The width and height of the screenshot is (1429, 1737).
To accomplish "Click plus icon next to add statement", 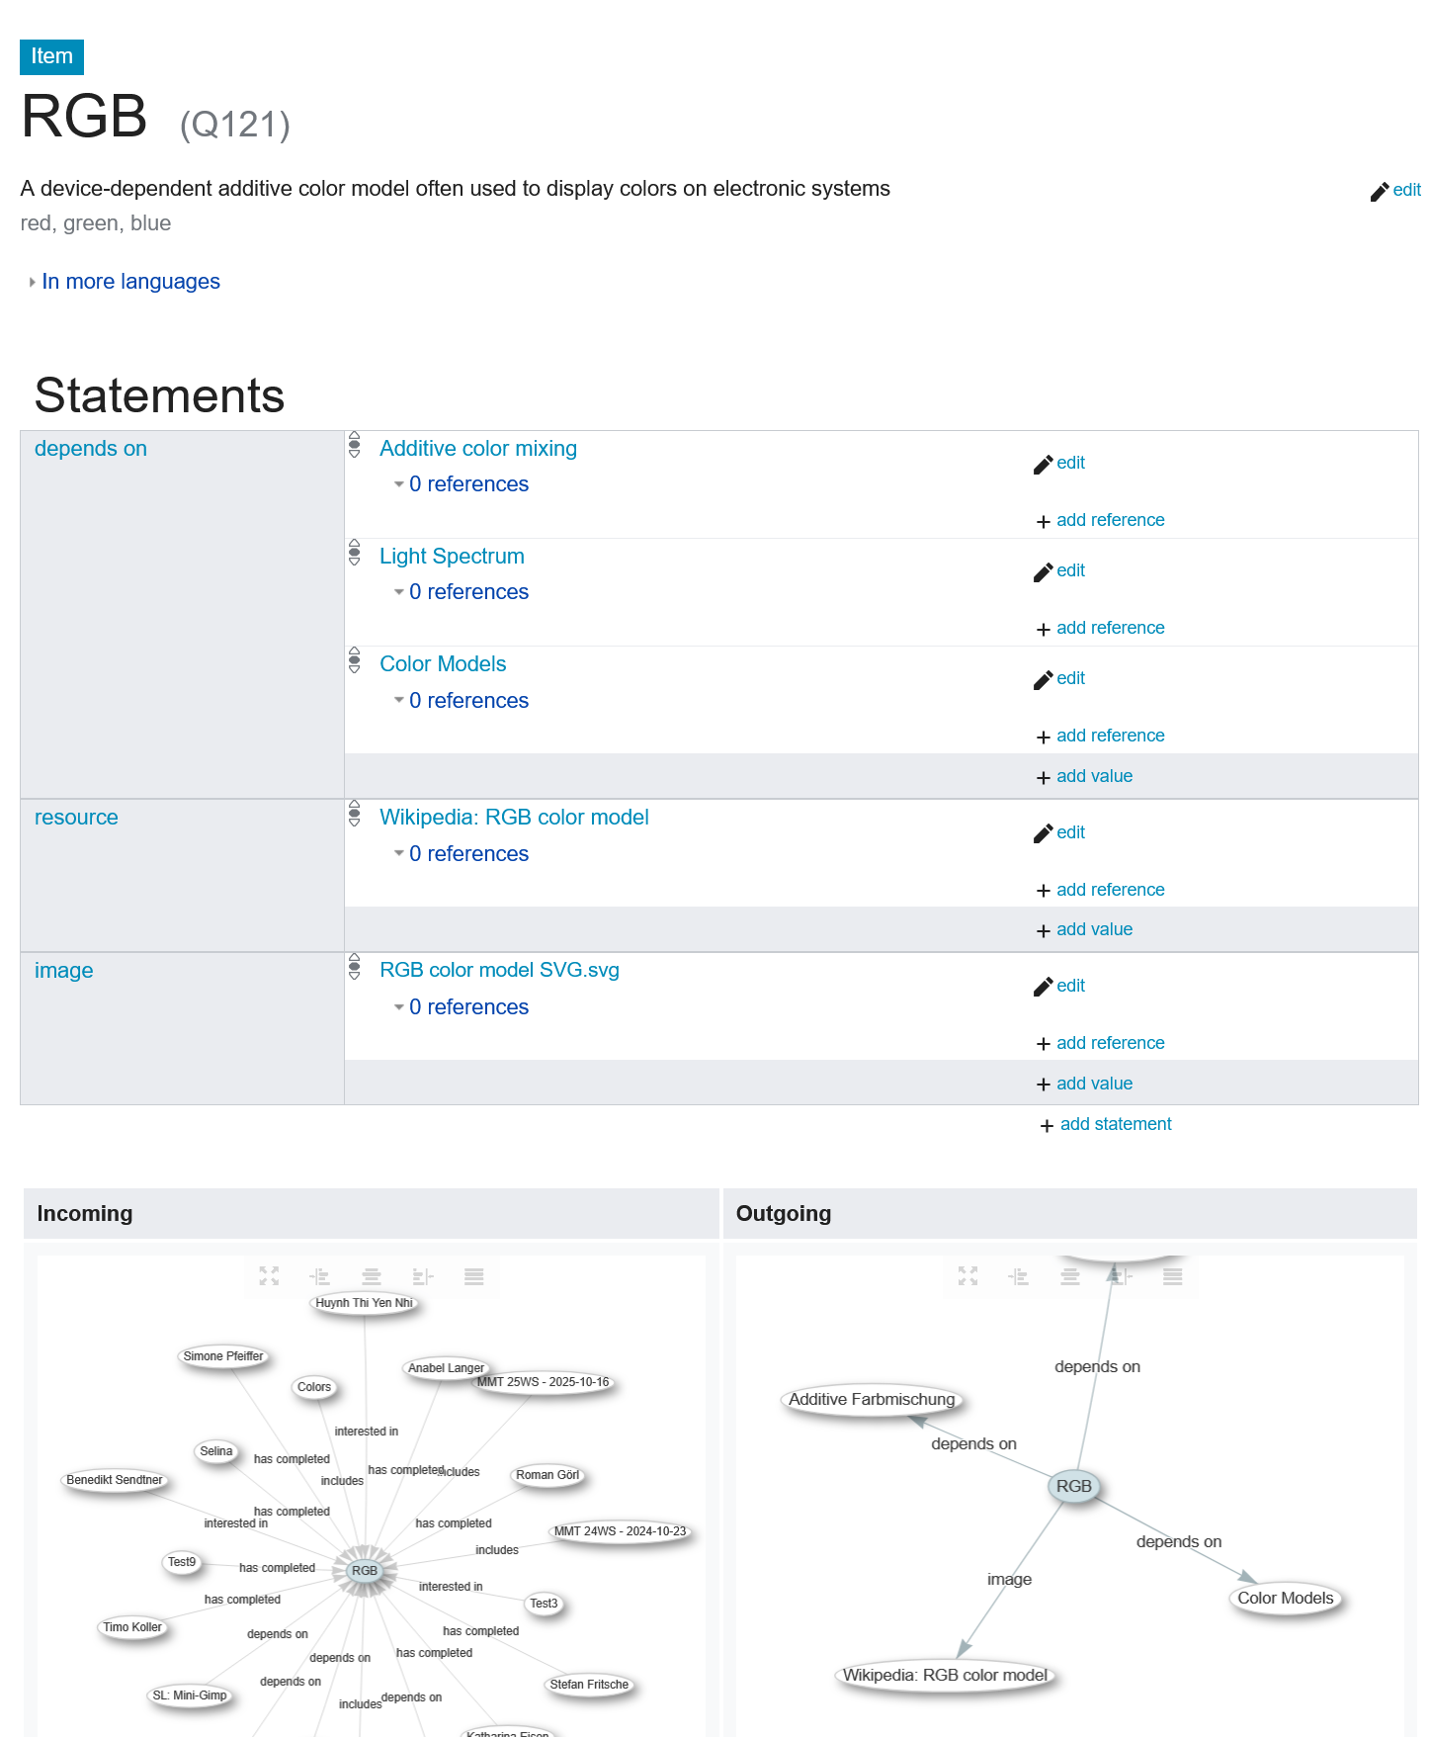I will 1047,1126.
